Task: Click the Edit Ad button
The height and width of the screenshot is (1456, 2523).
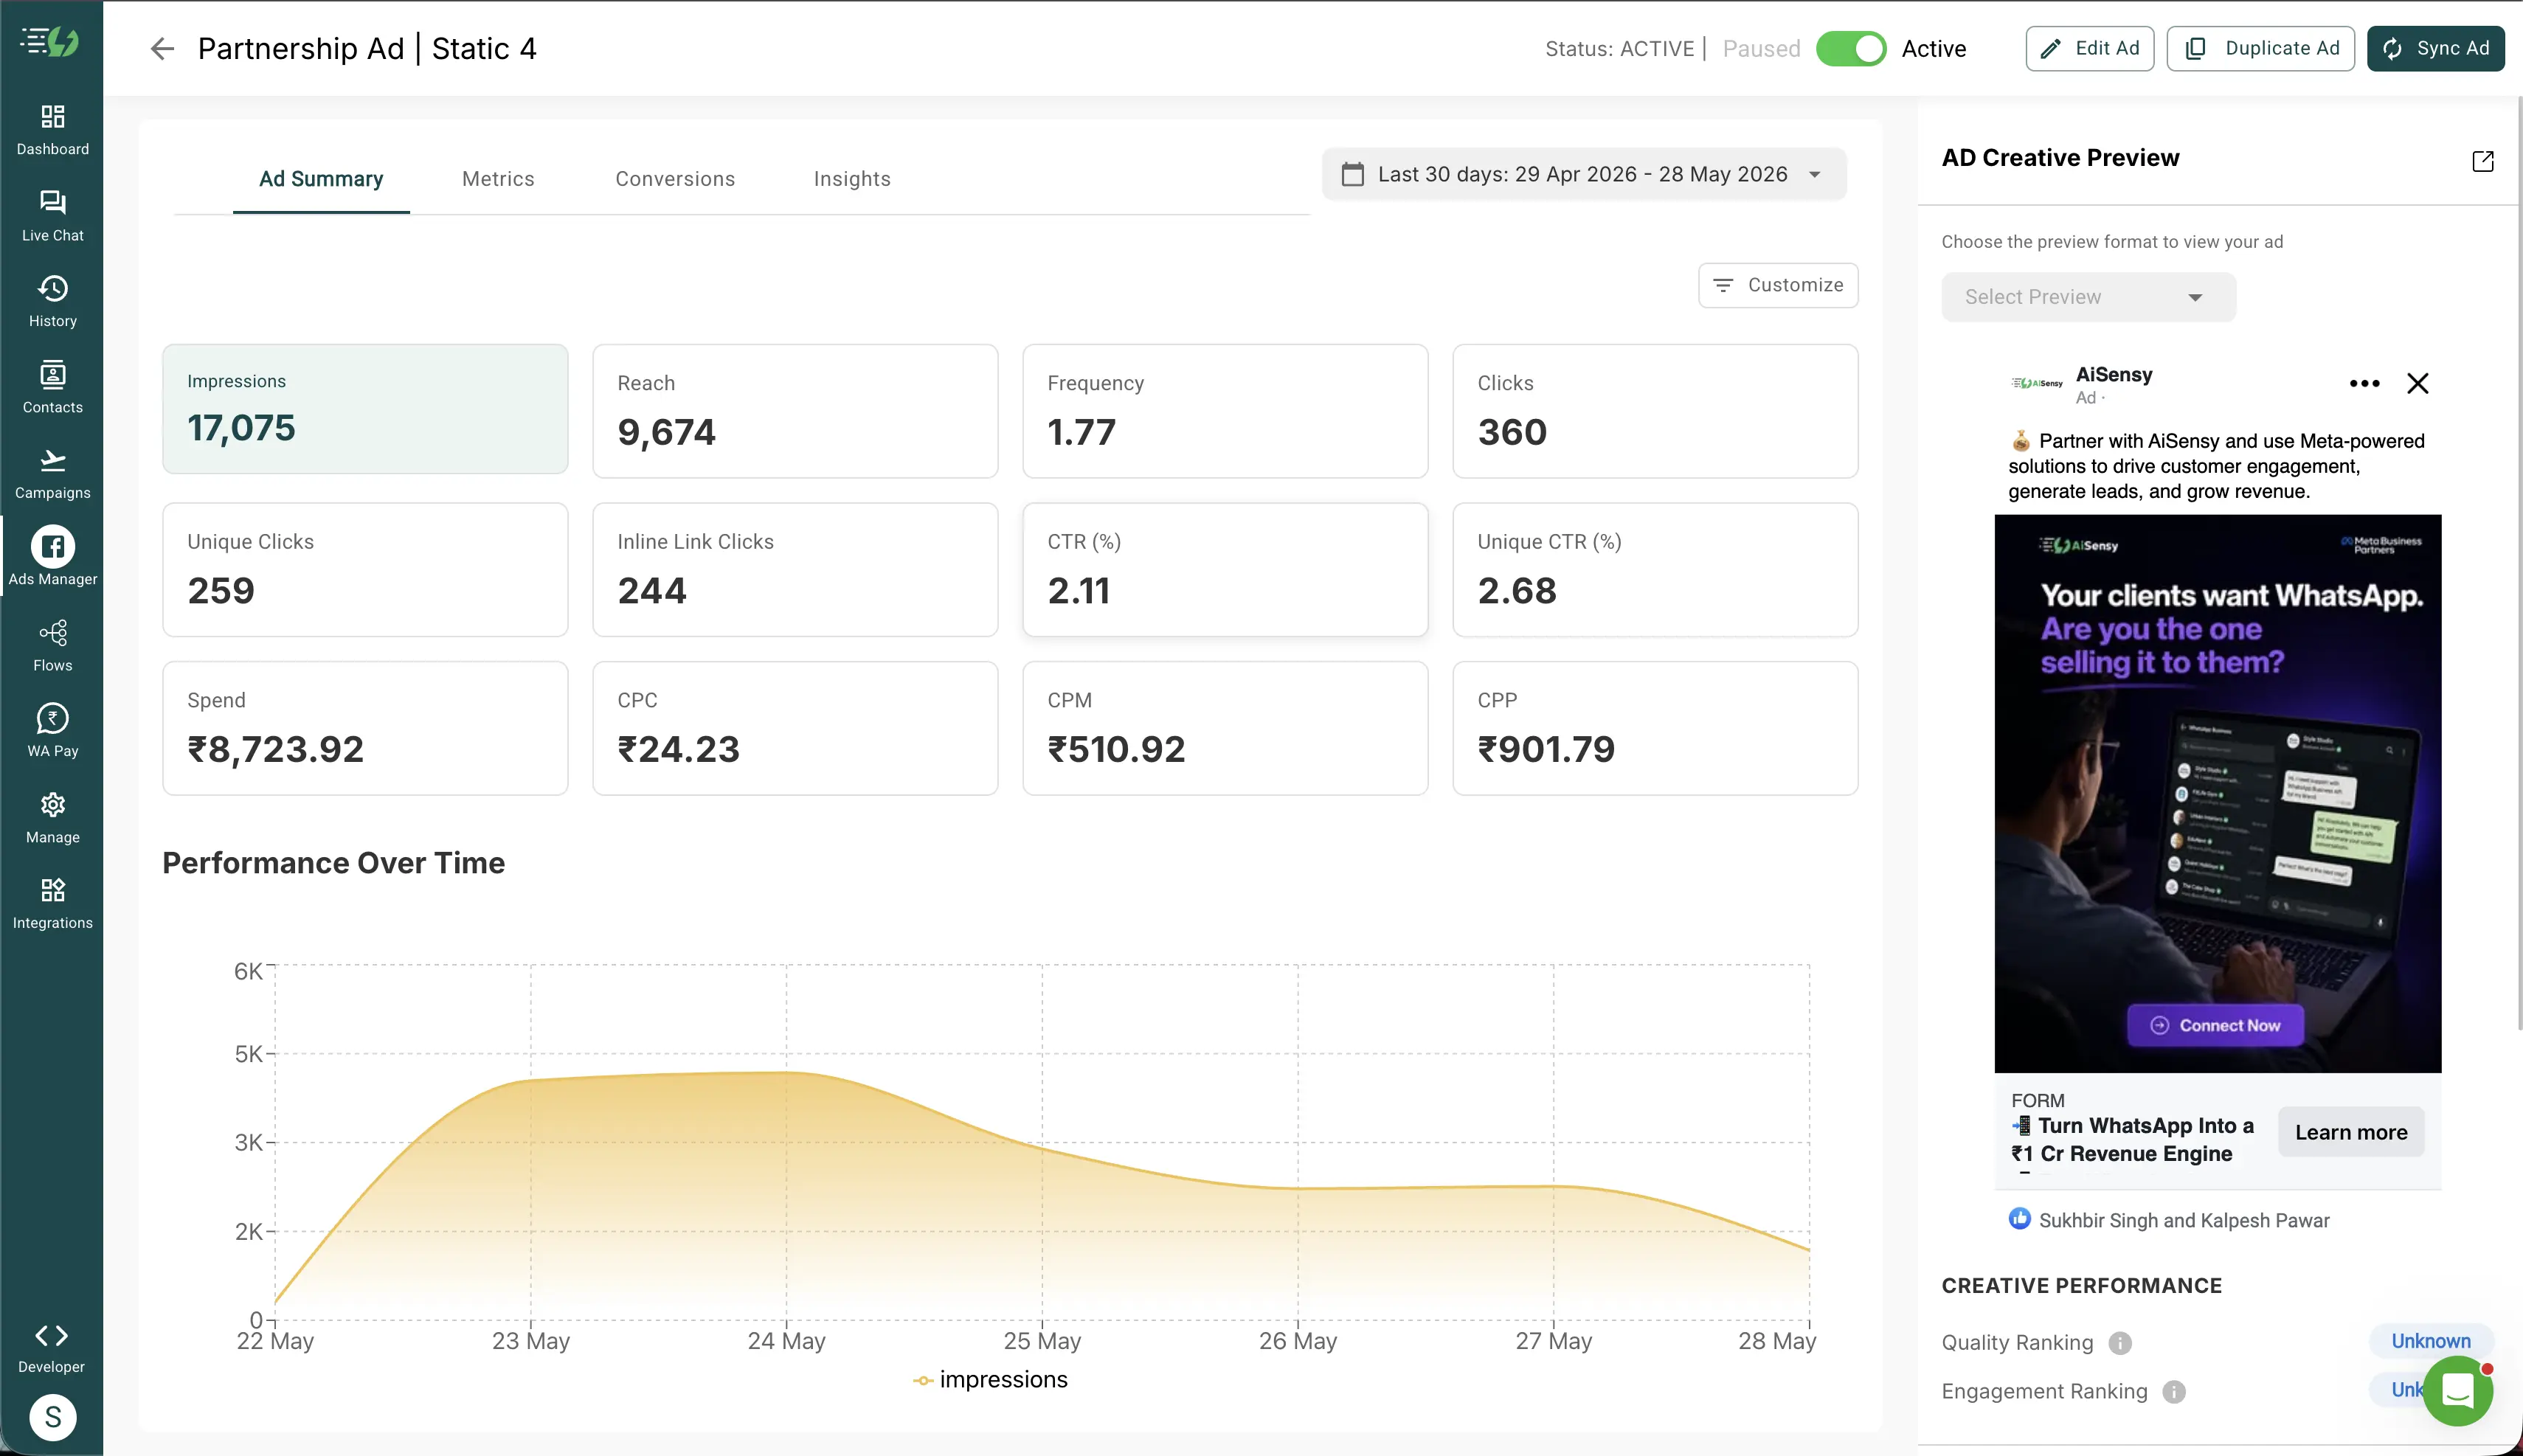Action: click(x=2089, y=48)
